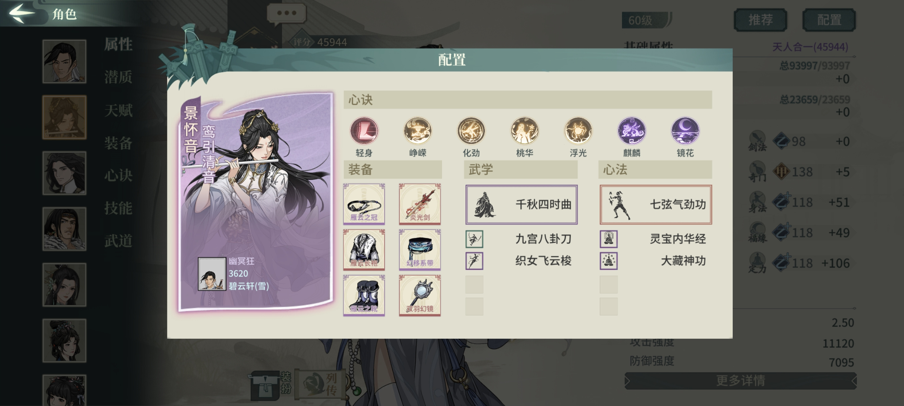Select the 麒麟 purple heart formula icon
Viewport: 904px width, 406px height.
click(x=632, y=131)
